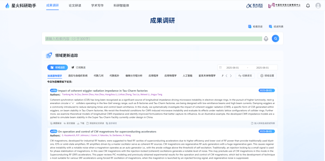Click 摘要解读 under the first paper
Viewport: 325px width, 161px height.
[56, 123]
